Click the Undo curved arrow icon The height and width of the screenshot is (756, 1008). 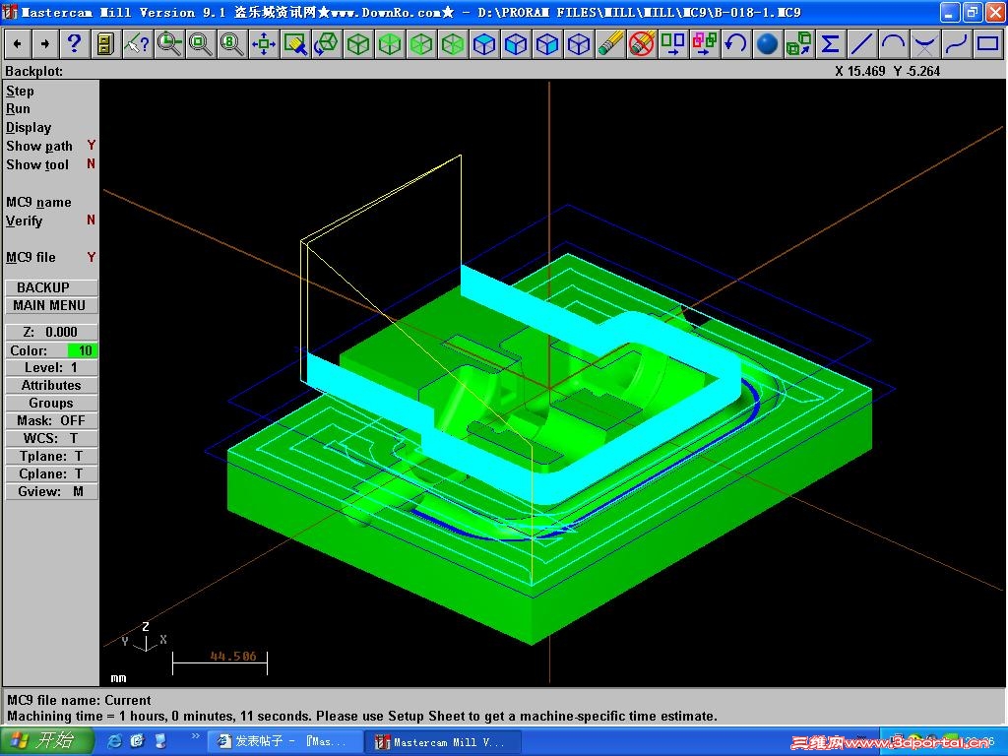click(x=735, y=43)
